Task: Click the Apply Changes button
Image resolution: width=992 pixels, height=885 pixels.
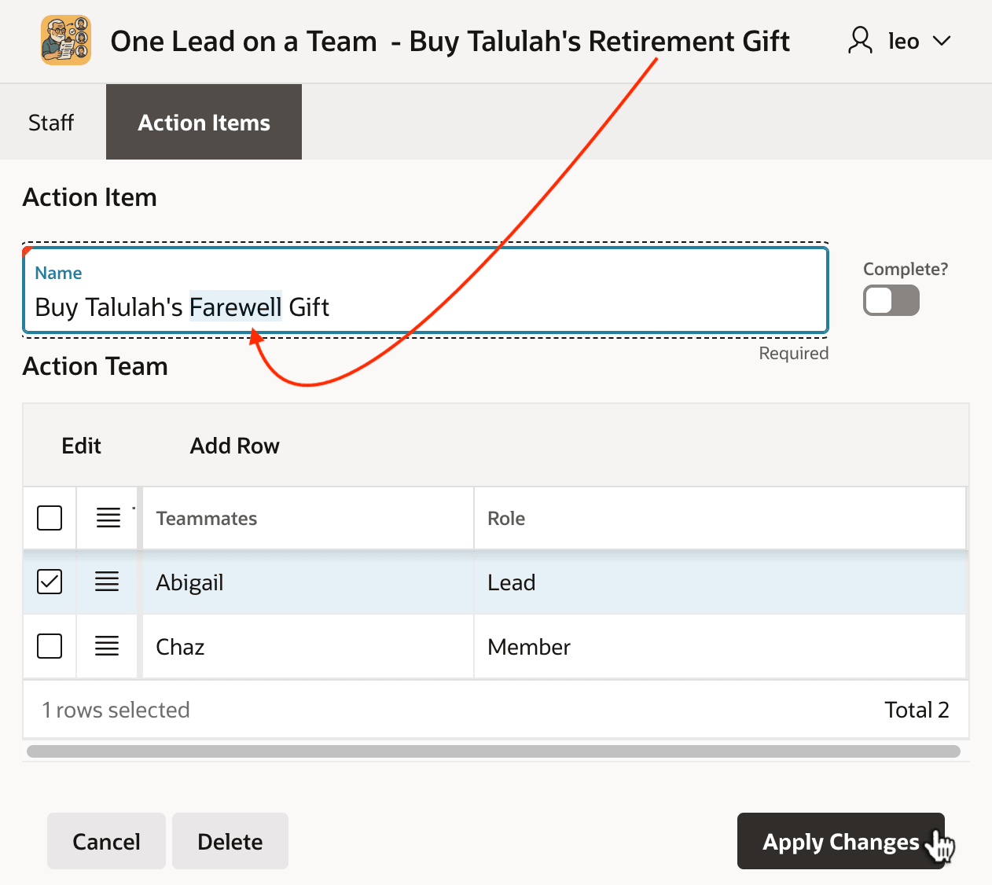Action: [x=840, y=841]
